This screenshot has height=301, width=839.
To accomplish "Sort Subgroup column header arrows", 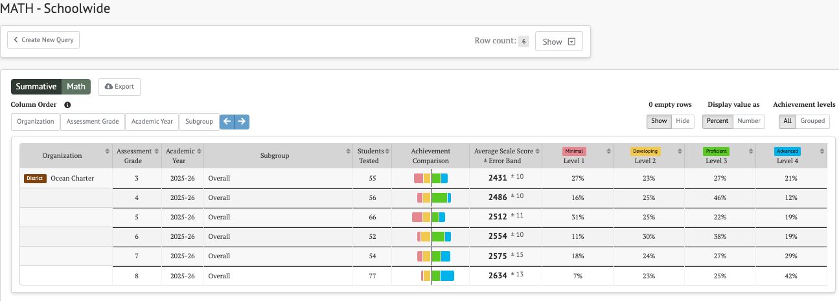I will tap(349, 151).
